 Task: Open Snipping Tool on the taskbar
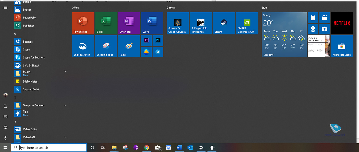[125, 148]
